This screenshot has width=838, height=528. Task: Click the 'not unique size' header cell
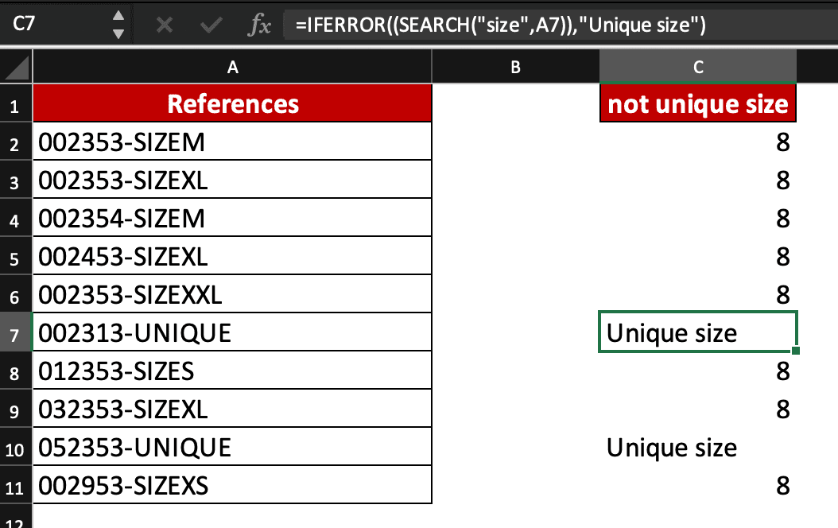(697, 103)
